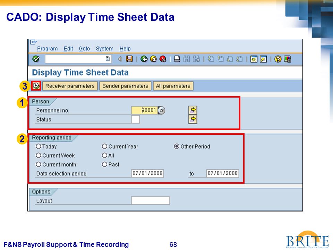Click the Save floppy disk icon

coord(129,59)
